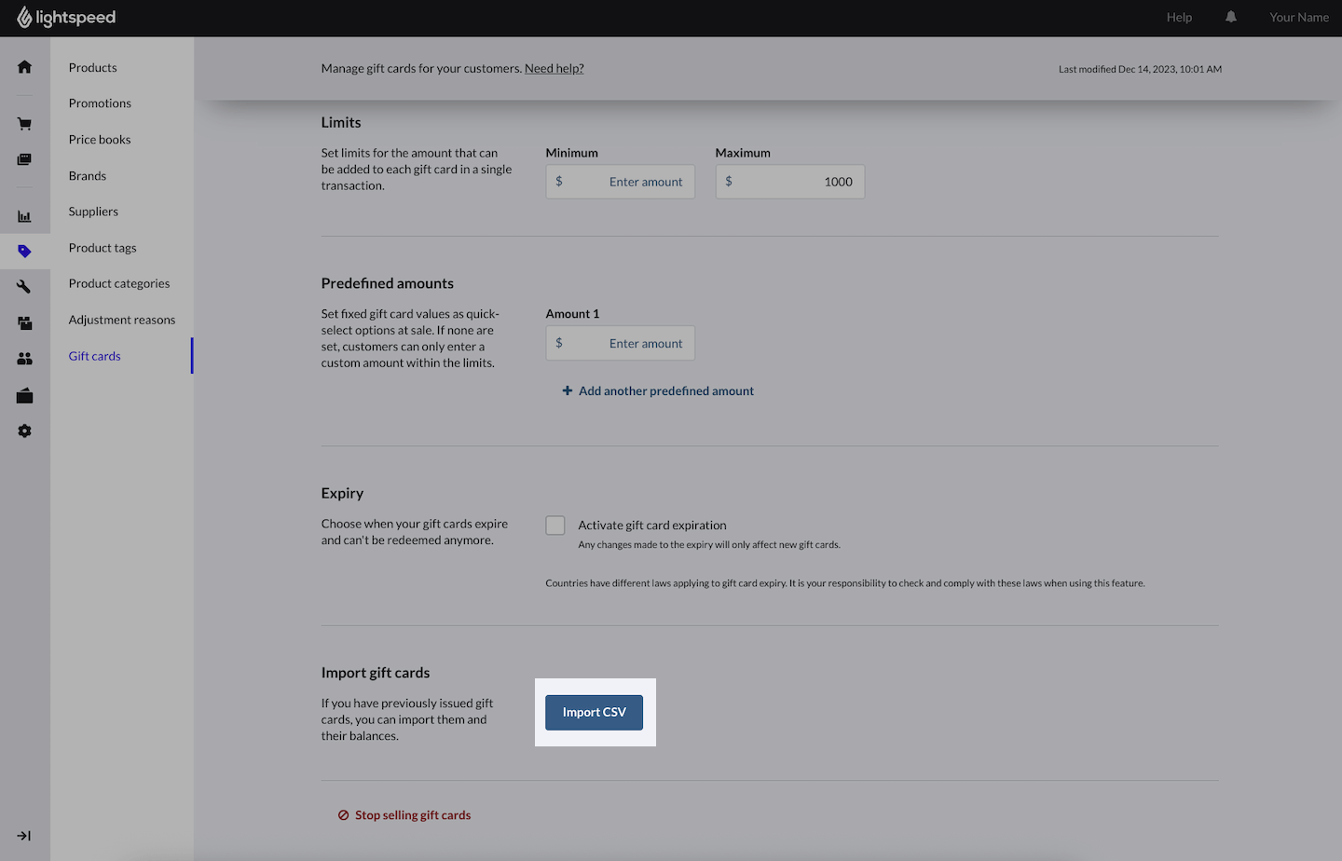Click the Customers people icon
The width and height of the screenshot is (1342, 861).
point(24,358)
